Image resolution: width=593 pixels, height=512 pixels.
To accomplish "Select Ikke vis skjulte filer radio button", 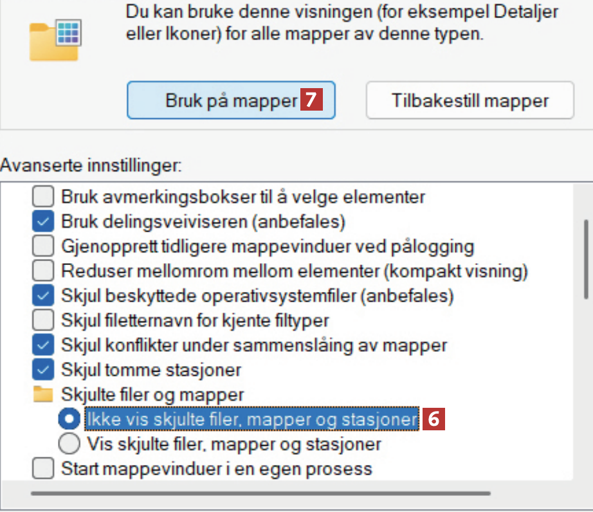I will click(x=68, y=419).
